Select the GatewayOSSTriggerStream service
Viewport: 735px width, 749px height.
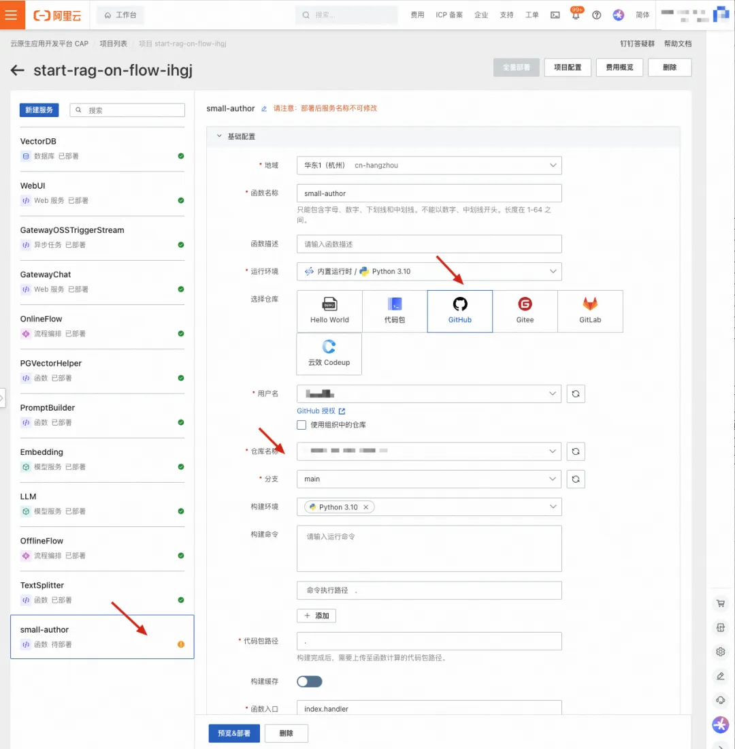102,238
